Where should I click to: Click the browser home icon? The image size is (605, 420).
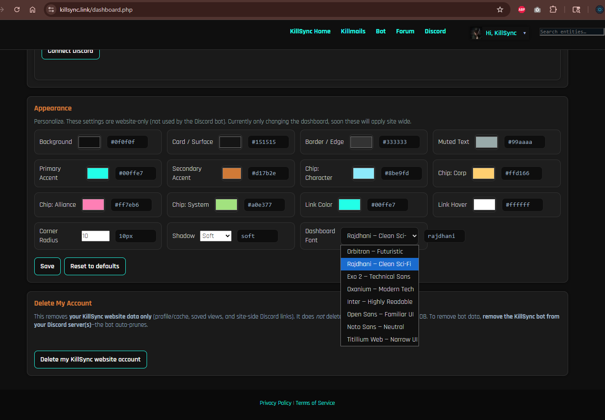pyautogui.click(x=33, y=10)
